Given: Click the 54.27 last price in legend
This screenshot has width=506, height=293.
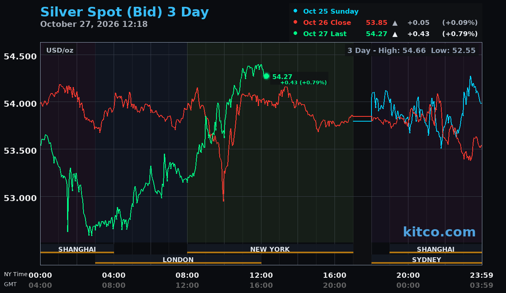Looking at the screenshot, I should point(376,34).
